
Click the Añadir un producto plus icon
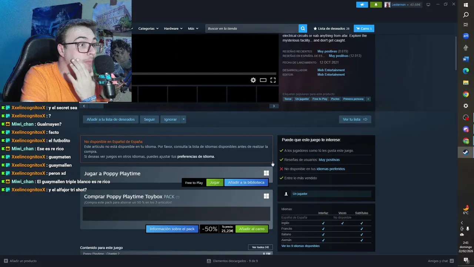point(6,261)
